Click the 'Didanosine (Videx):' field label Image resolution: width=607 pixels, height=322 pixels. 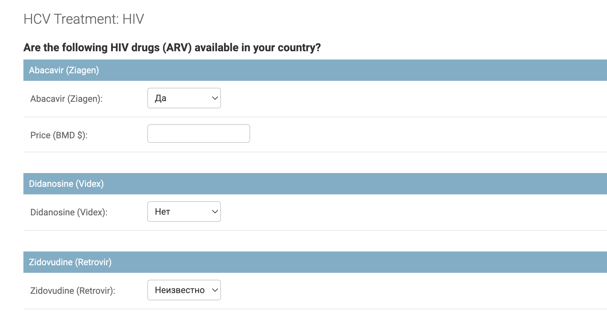pyautogui.click(x=69, y=212)
